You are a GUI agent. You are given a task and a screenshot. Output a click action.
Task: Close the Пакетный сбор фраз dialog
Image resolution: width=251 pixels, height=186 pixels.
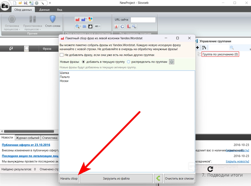[x=189, y=38]
